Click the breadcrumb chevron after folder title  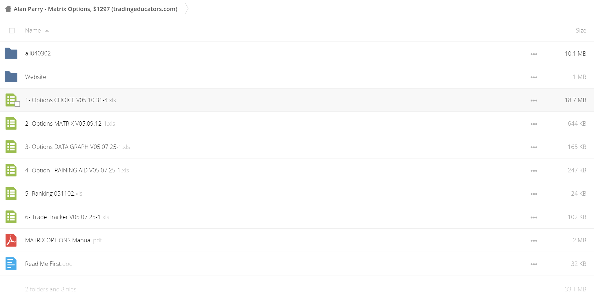(x=187, y=9)
